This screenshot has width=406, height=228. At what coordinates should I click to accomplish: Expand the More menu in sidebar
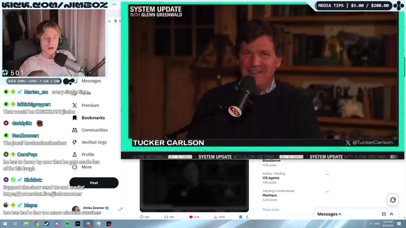coord(86,167)
